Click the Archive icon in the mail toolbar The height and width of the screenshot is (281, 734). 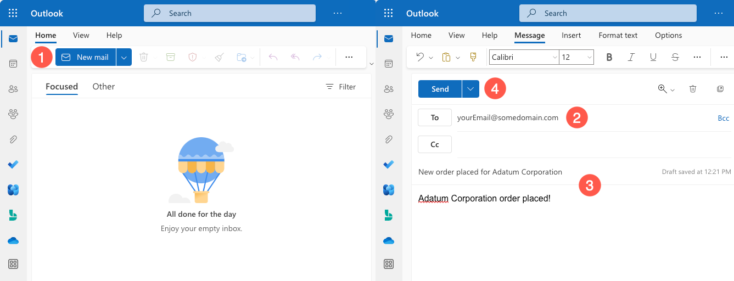coord(170,57)
